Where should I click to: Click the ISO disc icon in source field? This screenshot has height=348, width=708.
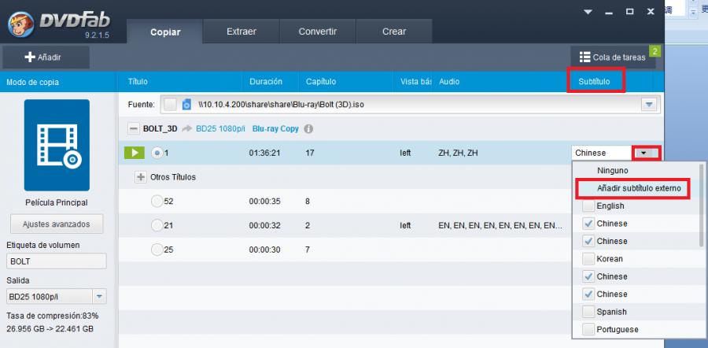click(x=186, y=104)
